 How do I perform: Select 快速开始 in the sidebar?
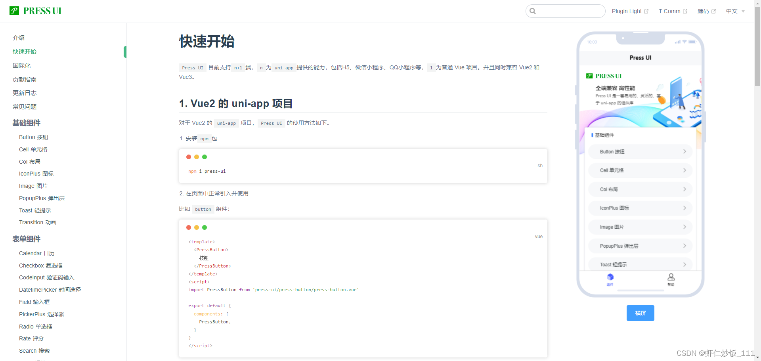(x=25, y=52)
